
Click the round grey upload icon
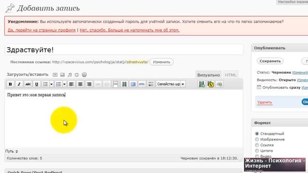click(x=84, y=75)
